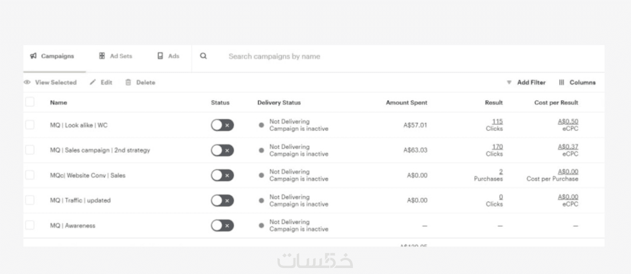This screenshot has height=274, width=631.
Task: Click the pencil Edit icon
Action: [93, 82]
